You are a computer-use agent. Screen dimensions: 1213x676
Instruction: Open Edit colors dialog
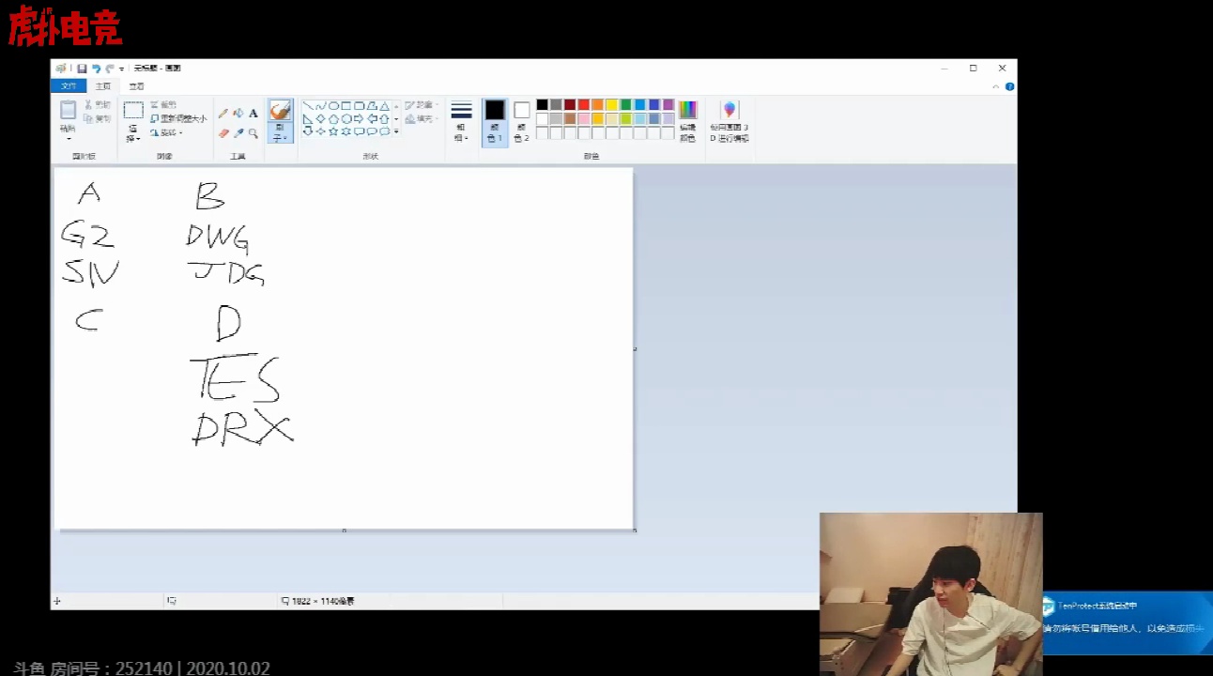tap(688, 121)
